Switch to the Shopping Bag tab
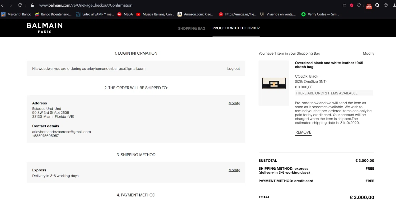The image size is (396, 201). click(x=192, y=28)
